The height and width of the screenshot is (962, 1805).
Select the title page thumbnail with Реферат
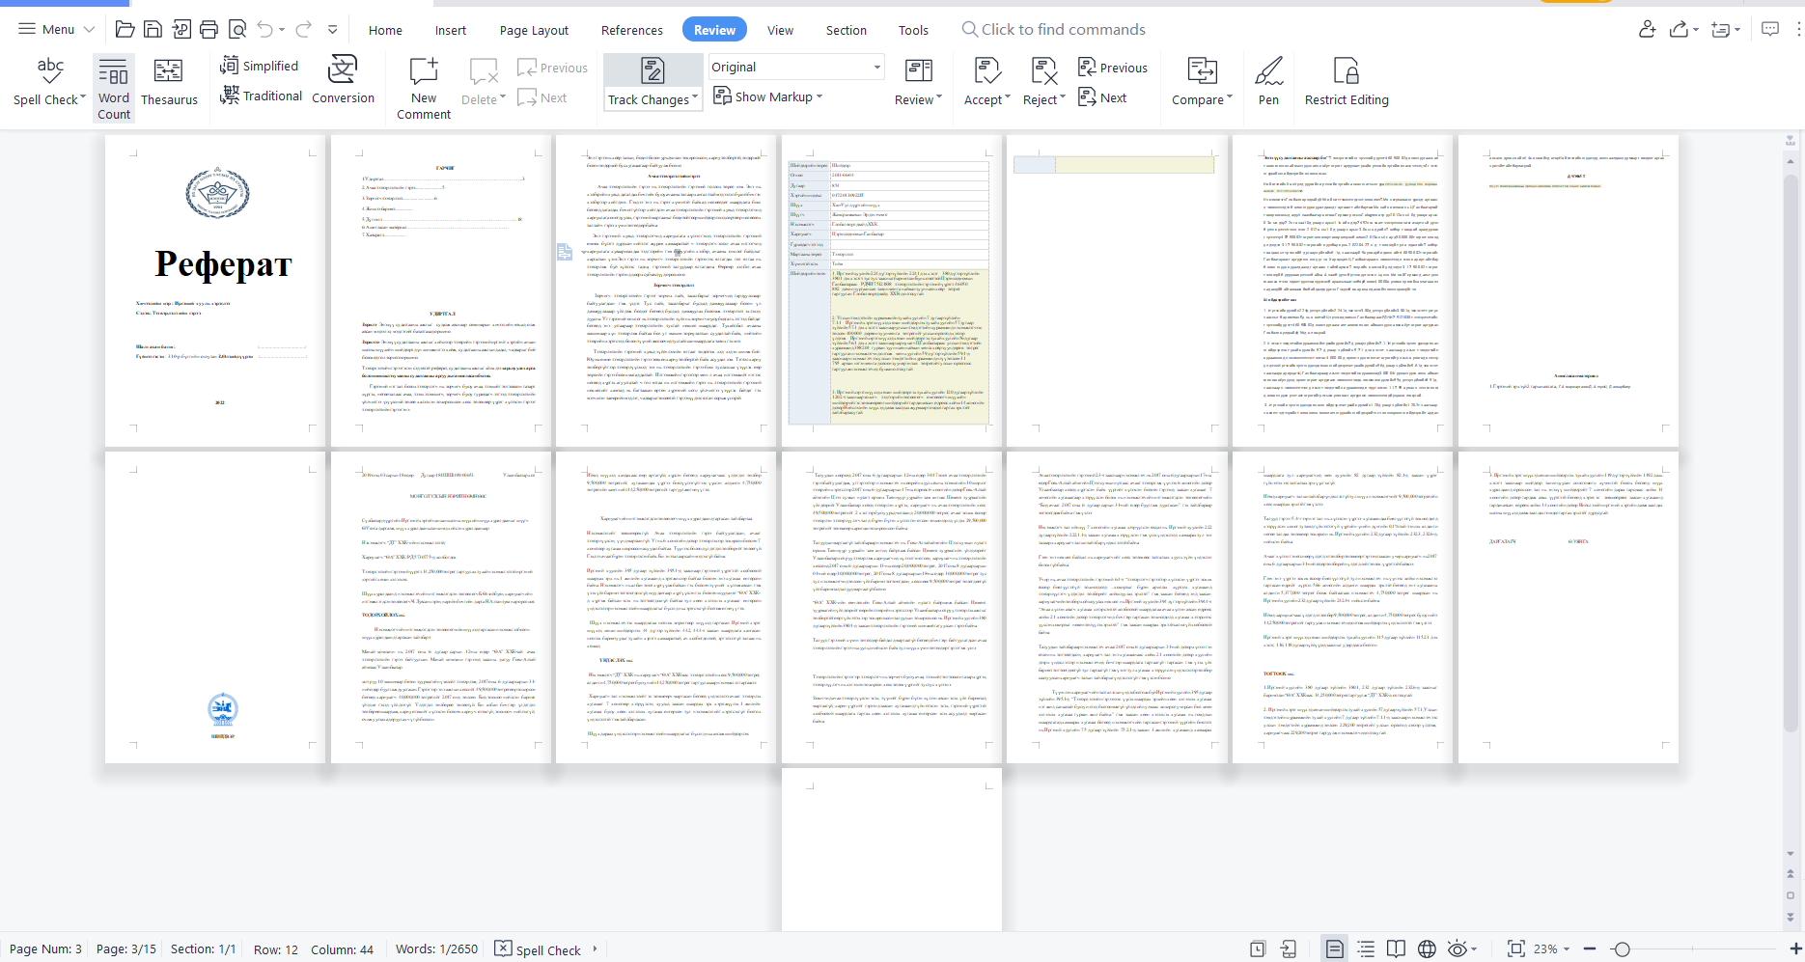pyautogui.click(x=215, y=289)
